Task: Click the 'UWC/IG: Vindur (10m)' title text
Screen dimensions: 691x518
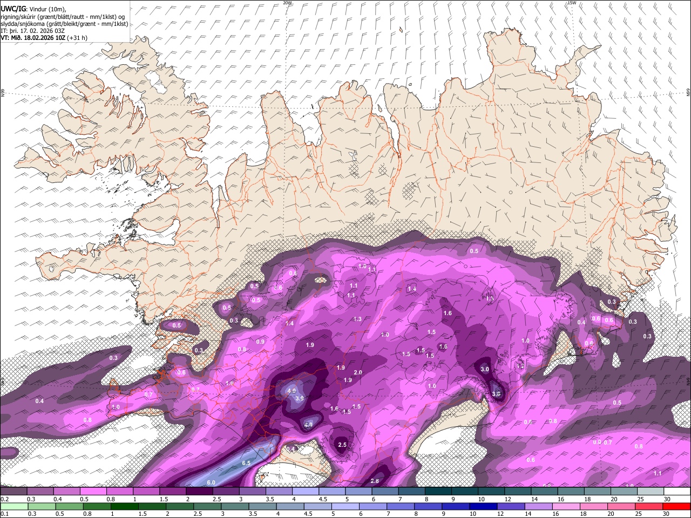Action: pyautogui.click(x=33, y=9)
